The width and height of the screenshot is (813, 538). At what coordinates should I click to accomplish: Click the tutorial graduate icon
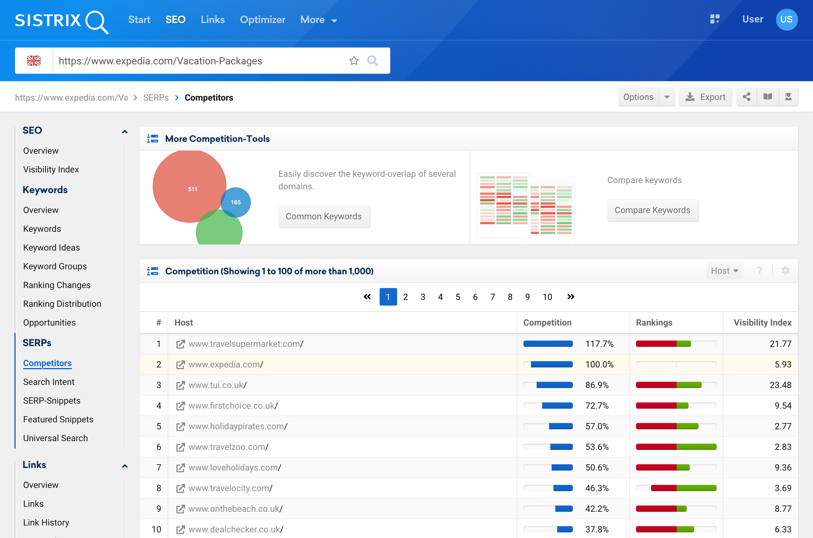788,97
